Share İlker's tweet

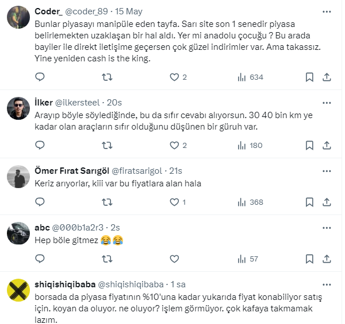click(327, 145)
